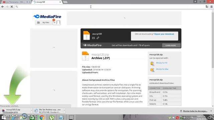The width and height of the screenshot is (214, 120).
Task: Click the blue notepad taskbar icon
Action: point(61,117)
